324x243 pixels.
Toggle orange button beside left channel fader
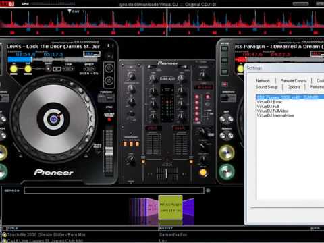pyautogui.click(x=143, y=161)
